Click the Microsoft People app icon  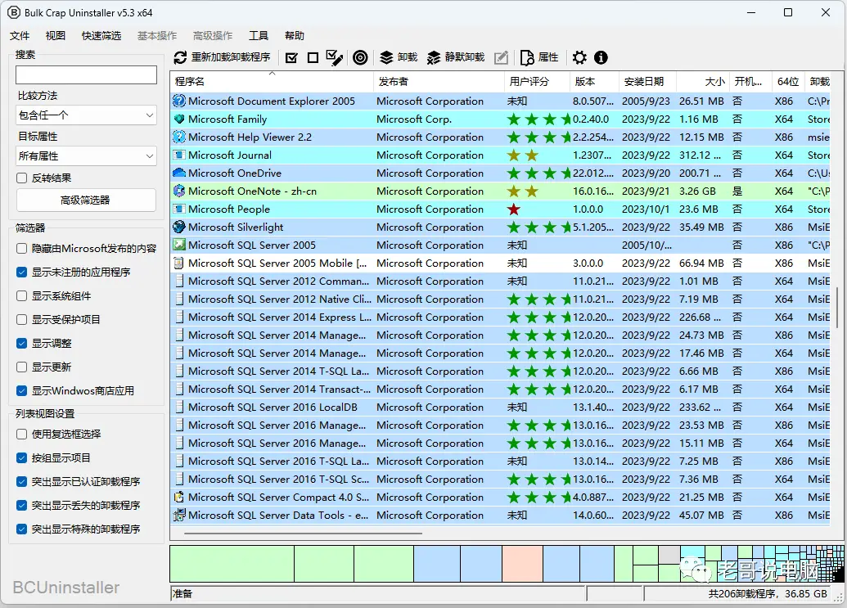click(178, 209)
